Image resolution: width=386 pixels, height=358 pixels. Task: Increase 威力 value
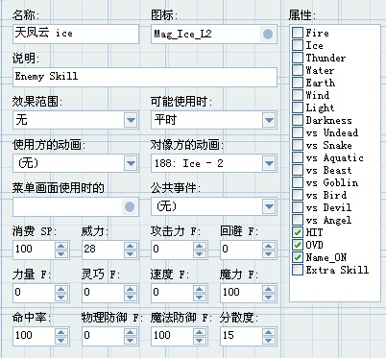[131, 246]
